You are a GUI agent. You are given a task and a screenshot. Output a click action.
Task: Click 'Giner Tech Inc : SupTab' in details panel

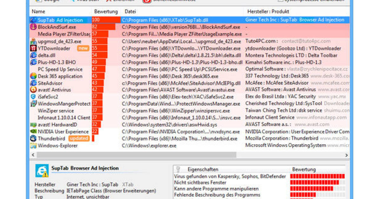tap(92, 184)
